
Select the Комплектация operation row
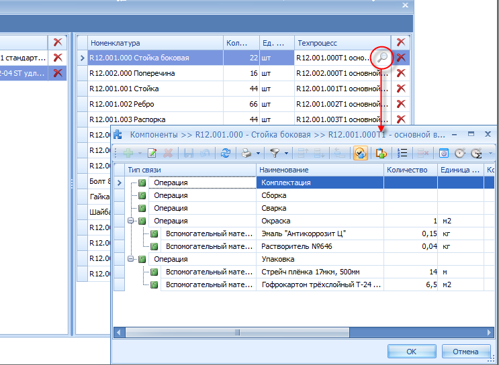304,182
